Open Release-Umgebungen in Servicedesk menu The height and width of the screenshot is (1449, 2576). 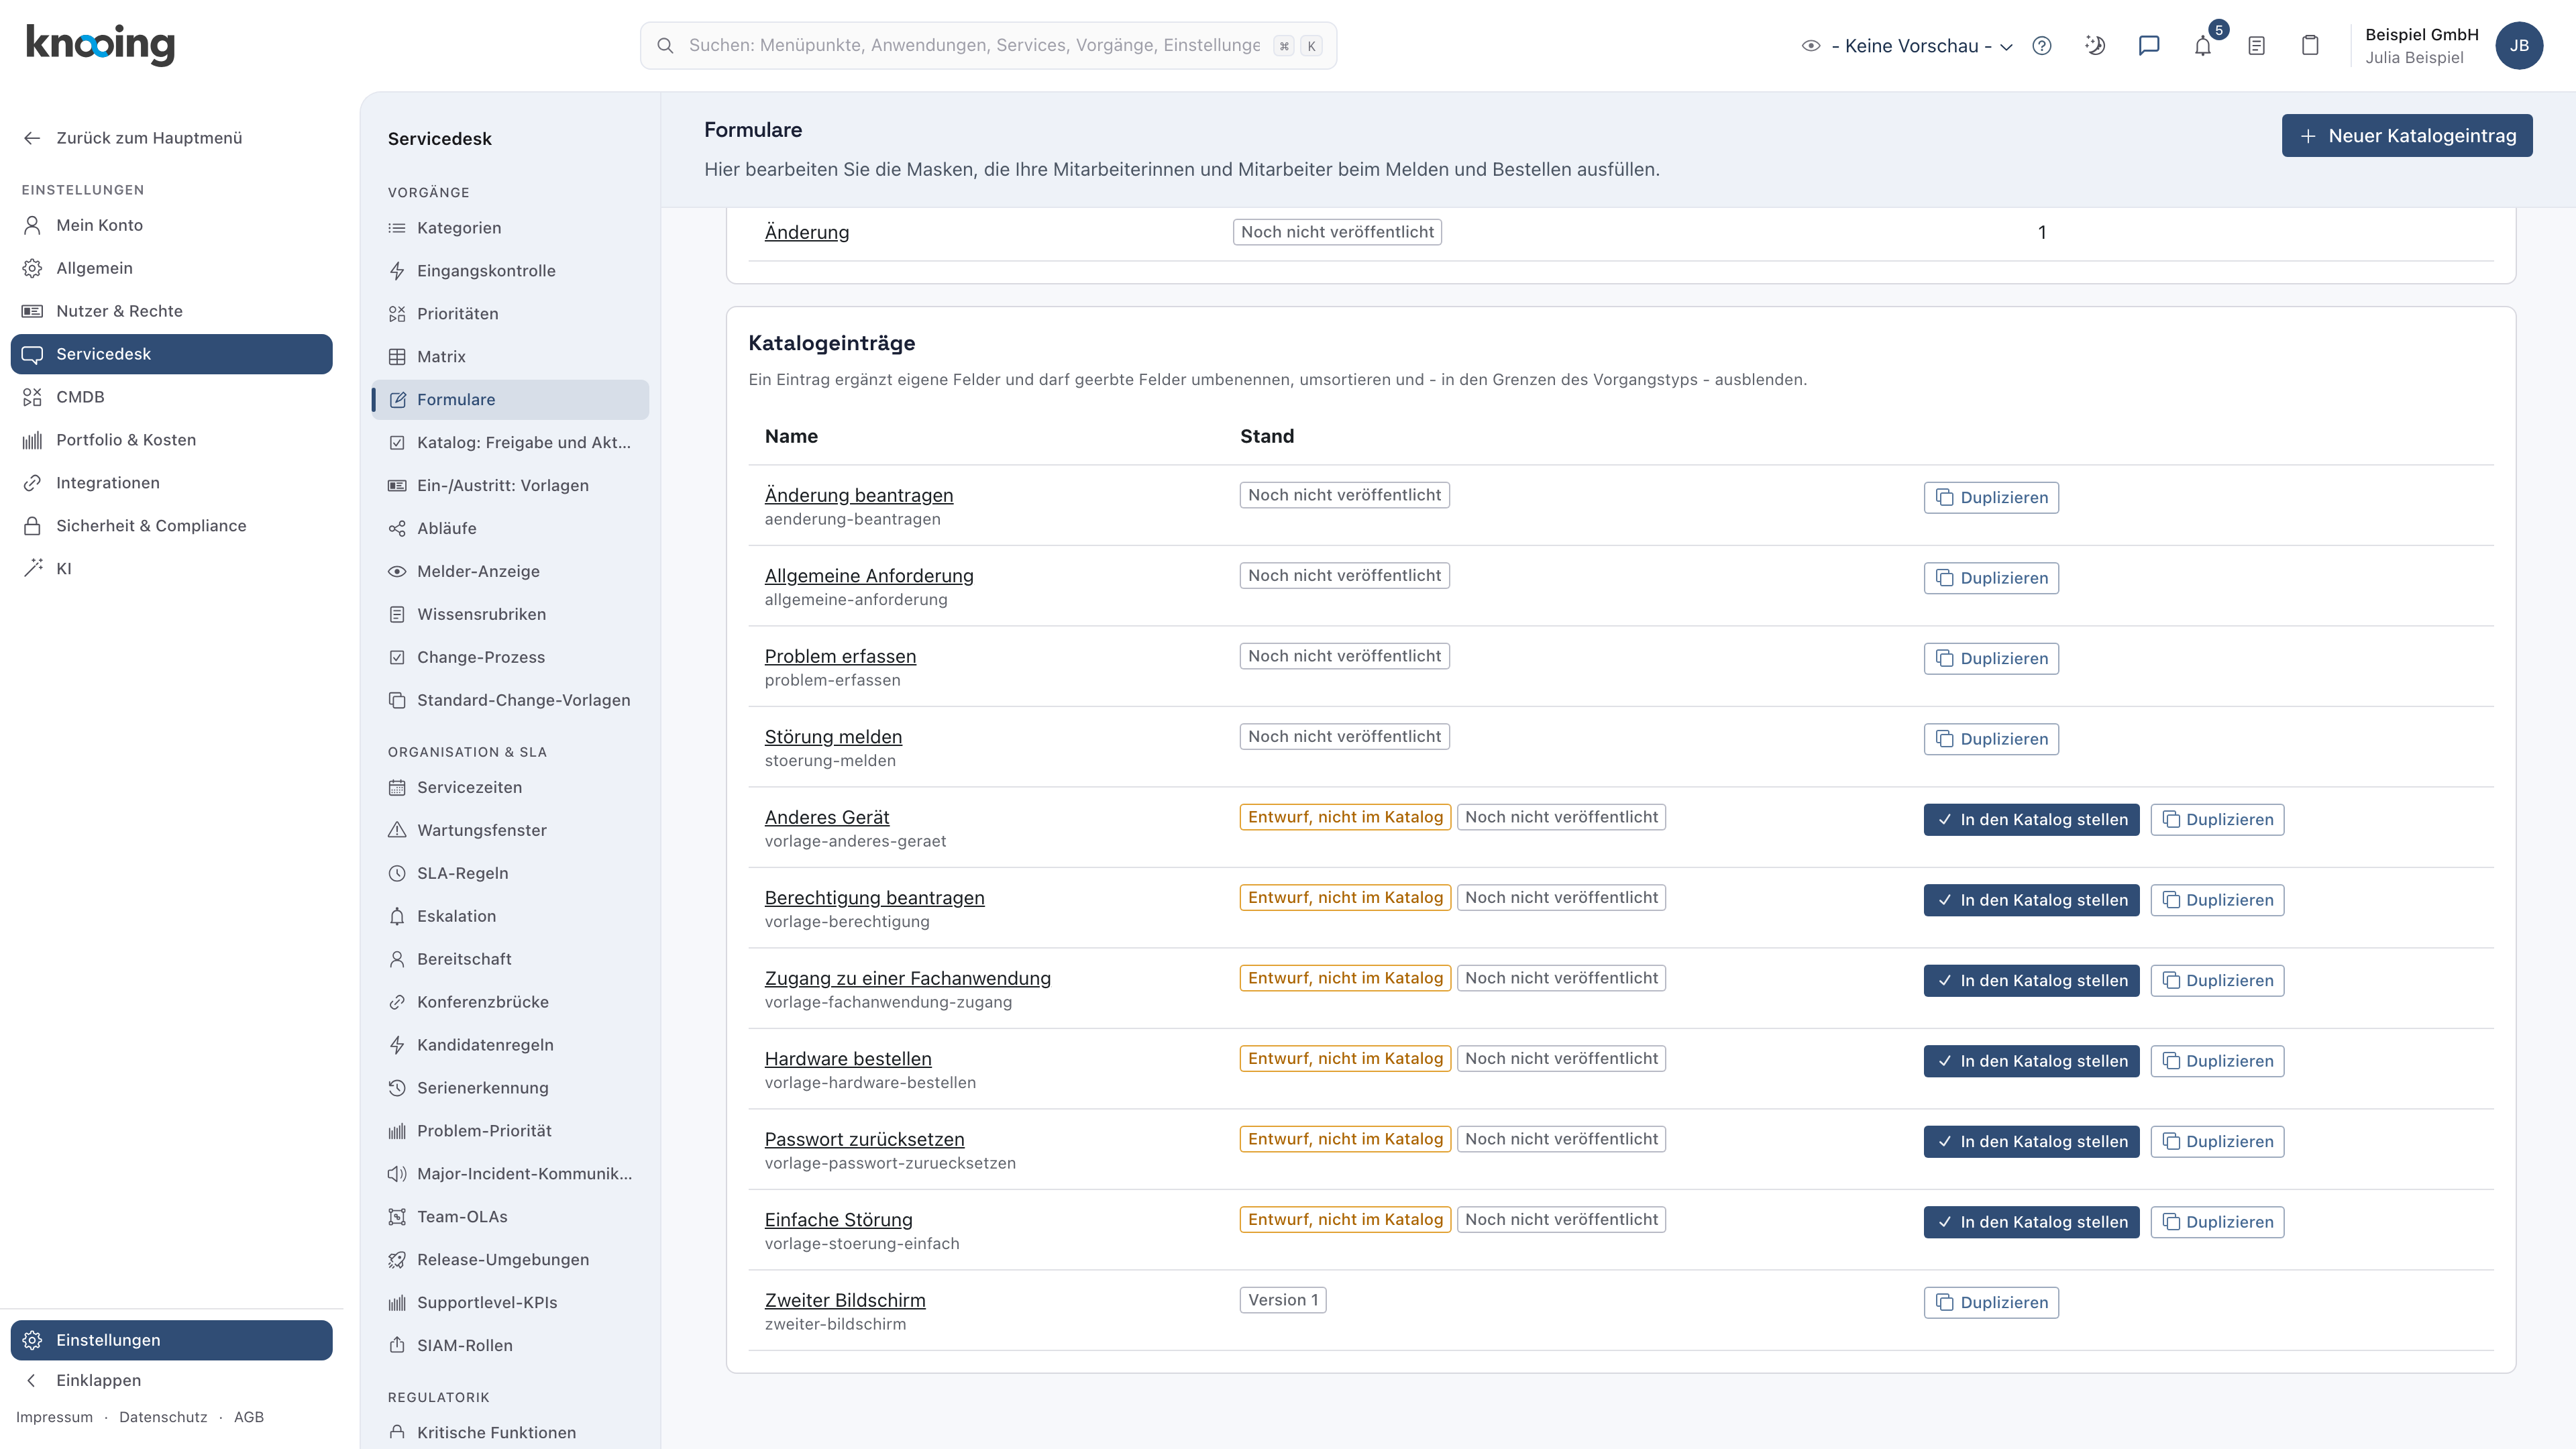coord(510,1260)
